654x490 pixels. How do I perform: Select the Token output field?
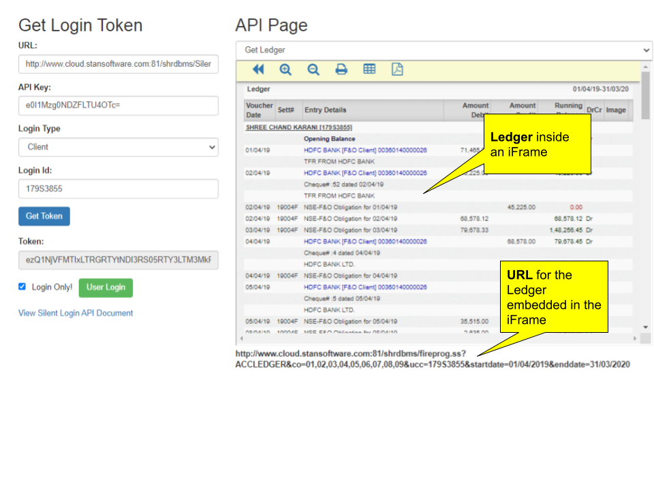coord(118,259)
